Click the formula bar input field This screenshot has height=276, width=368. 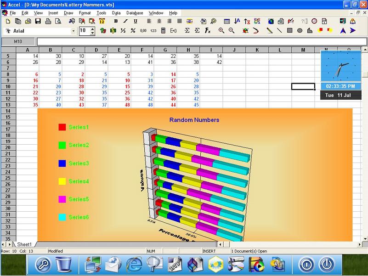click(202, 42)
